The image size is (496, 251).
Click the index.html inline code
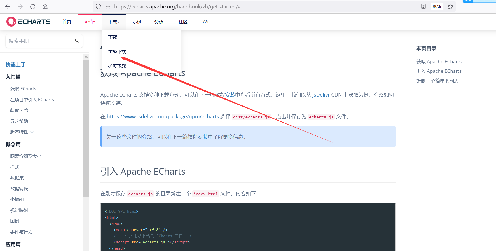pyautogui.click(x=205, y=194)
